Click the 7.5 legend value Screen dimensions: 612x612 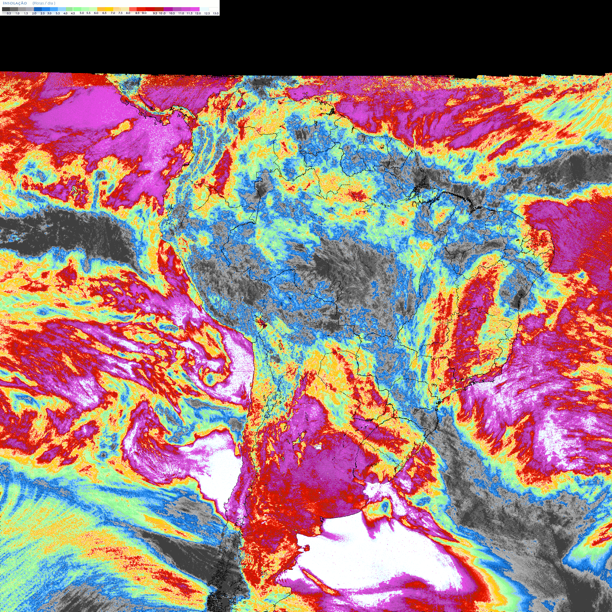tap(120, 13)
